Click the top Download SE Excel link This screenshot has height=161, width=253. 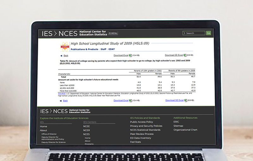click(x=174, y=55)
